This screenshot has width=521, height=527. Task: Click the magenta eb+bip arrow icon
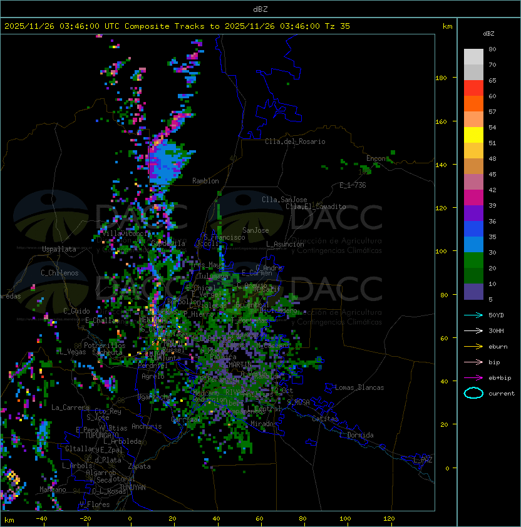[473, 378]
